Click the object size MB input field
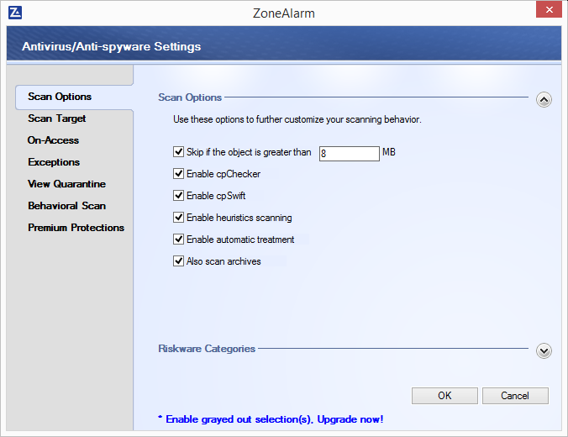This screenshot has width=568, height=437. 350,154
